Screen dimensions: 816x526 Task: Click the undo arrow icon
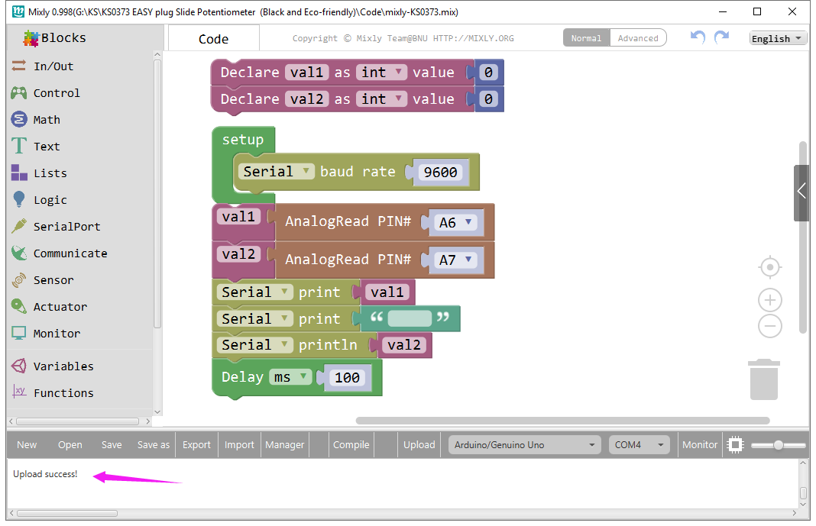(697, 37)
